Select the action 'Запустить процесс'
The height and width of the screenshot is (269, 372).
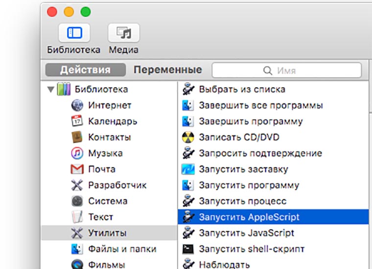(243, 201)
